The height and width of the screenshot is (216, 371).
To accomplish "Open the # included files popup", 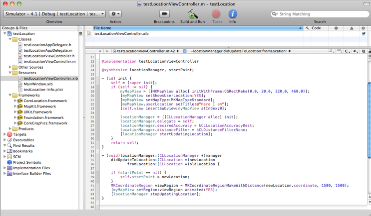I will coord(356,51).
